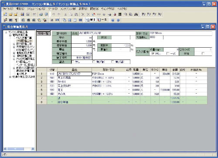This screenshot has width=218, height=158.
Task: Uncheck the 同上 checkbox
Action: pos(153,53)
